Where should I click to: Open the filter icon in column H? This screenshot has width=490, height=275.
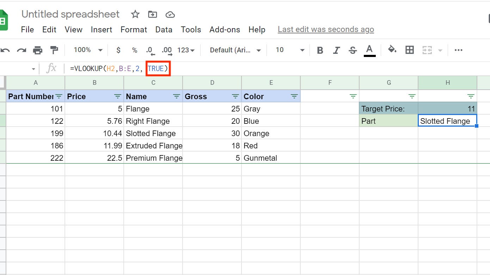click(x=471, y=96)
